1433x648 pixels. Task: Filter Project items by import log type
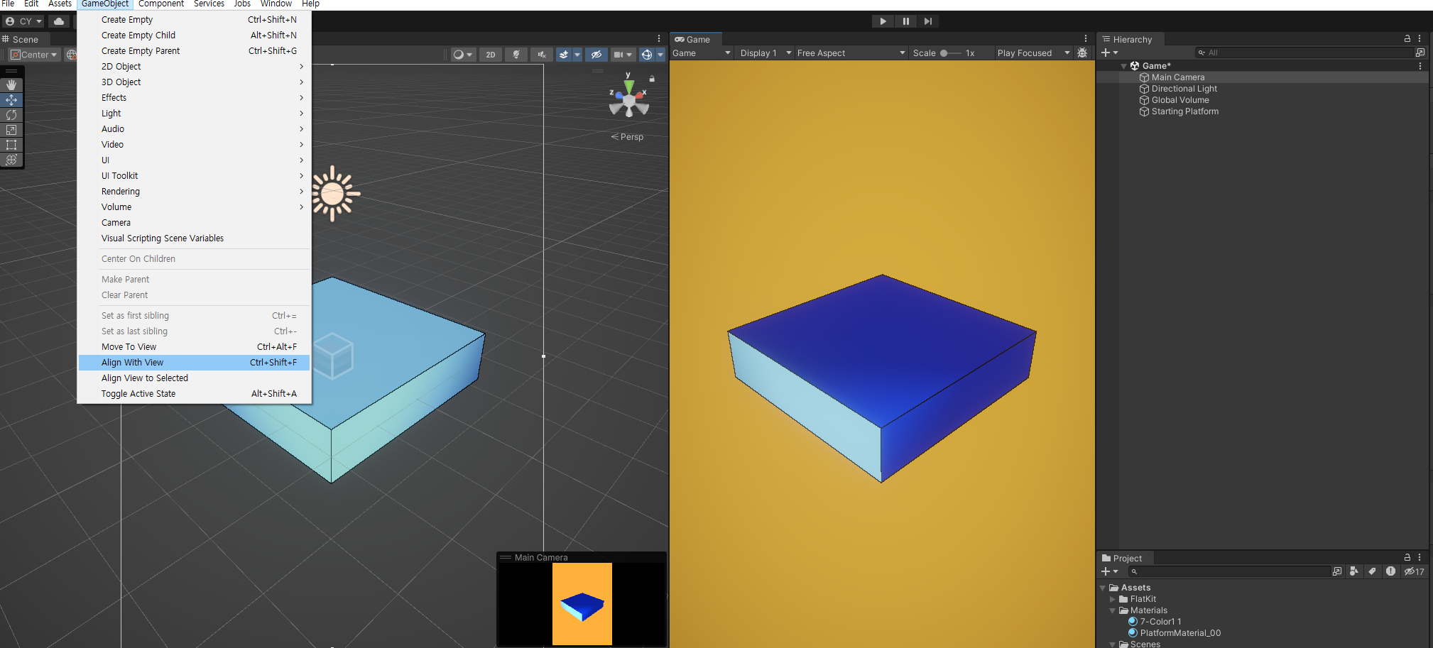[x=1390, y=571]
